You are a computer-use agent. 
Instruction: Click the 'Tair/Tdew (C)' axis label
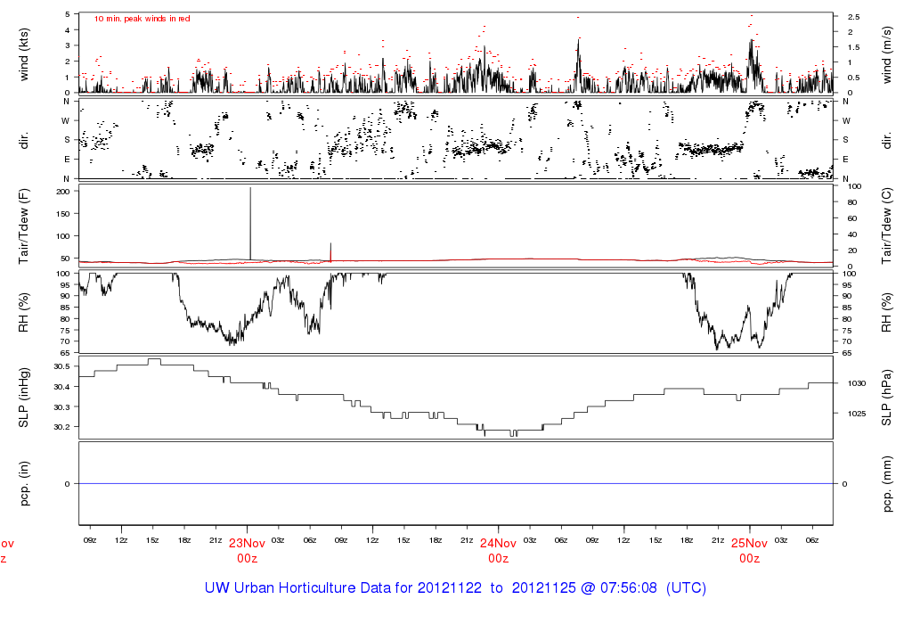[886, 226]
